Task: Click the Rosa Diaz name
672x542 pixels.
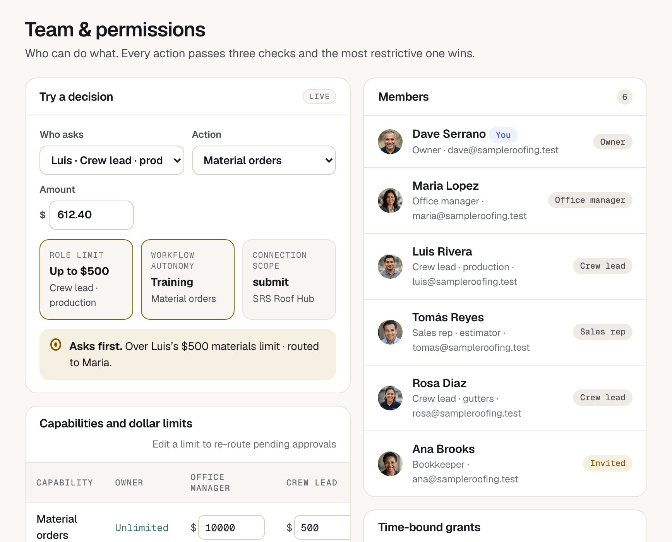Action: pyautogui.click(x=439, y=383)
